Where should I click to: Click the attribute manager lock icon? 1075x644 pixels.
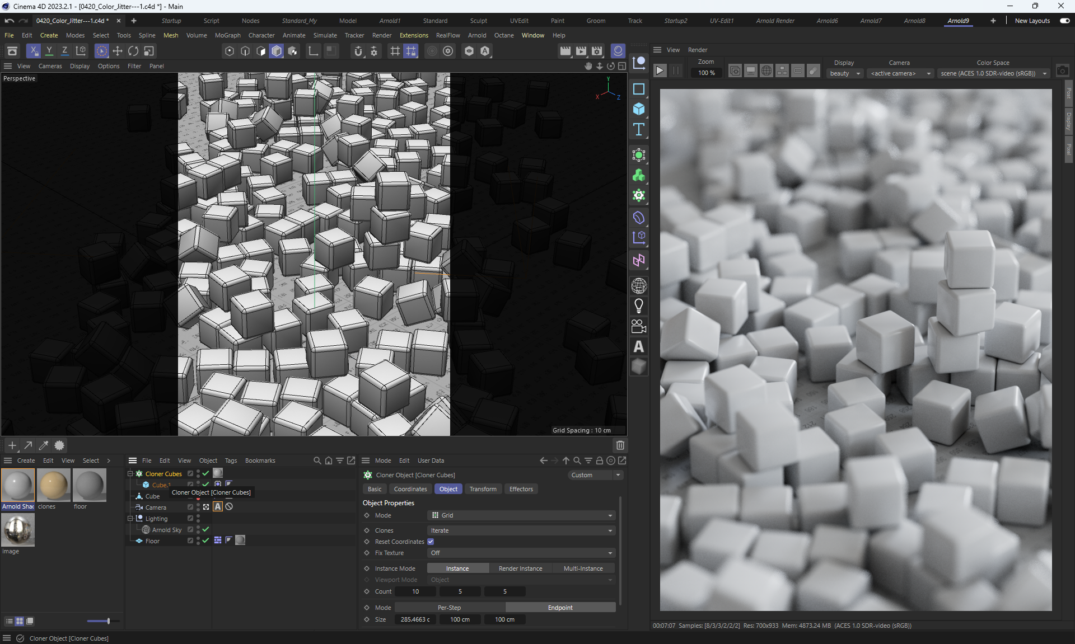pyautogui.click(x=599, y=460)
